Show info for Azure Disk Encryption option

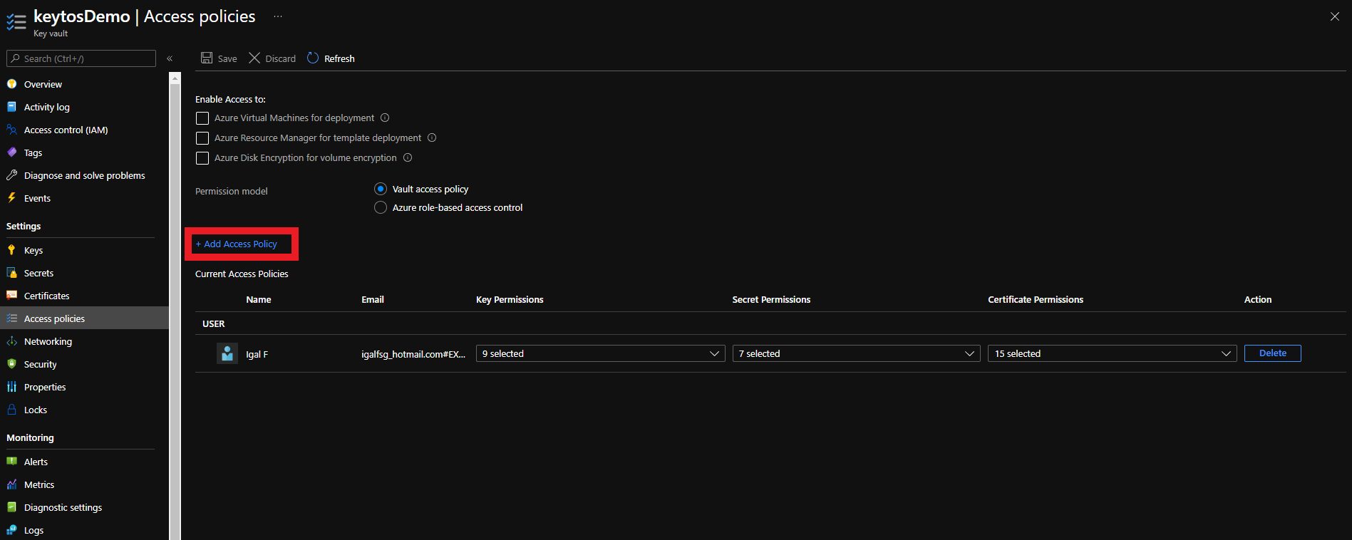408,157
